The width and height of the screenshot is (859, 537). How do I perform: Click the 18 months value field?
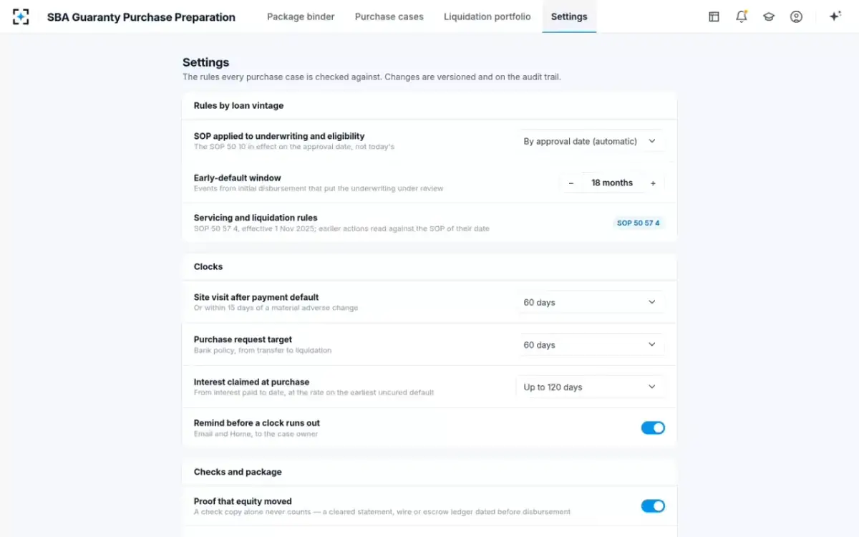tap(612, 183)
